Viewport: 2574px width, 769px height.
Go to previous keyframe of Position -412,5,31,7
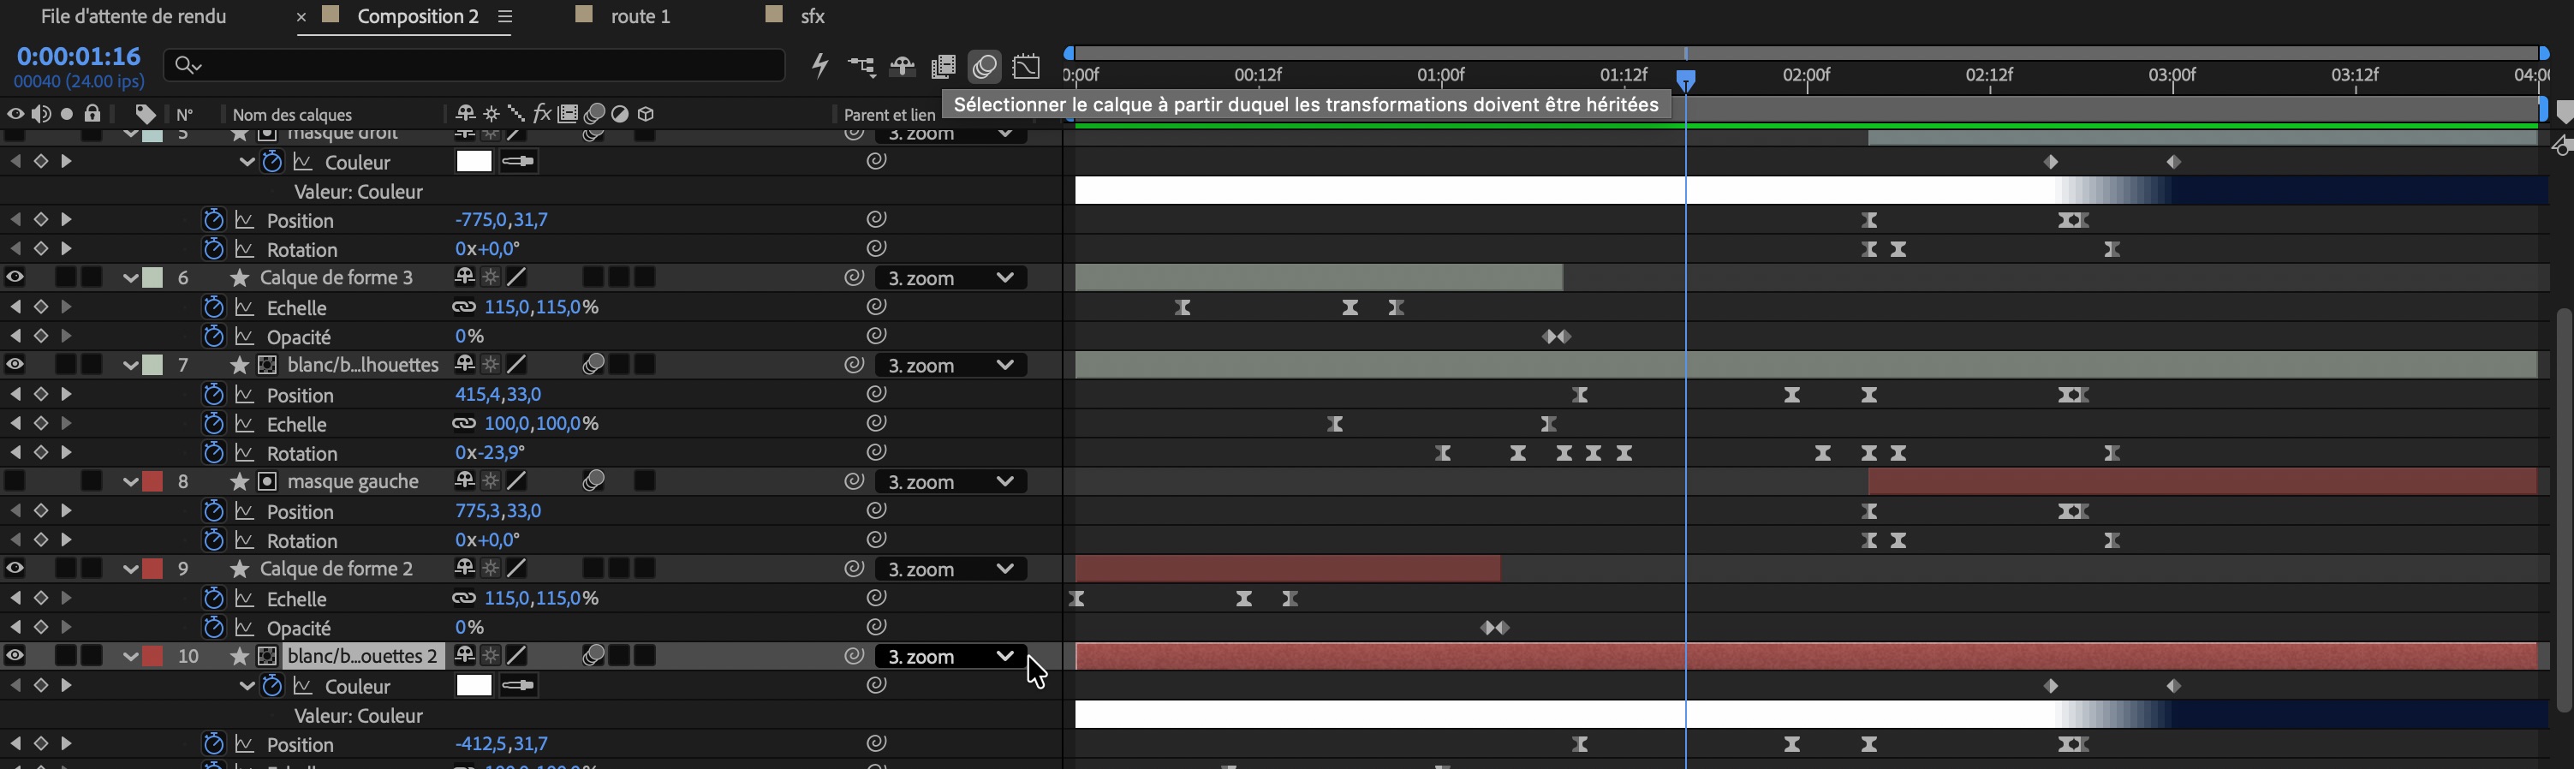[x=15, y=744]
